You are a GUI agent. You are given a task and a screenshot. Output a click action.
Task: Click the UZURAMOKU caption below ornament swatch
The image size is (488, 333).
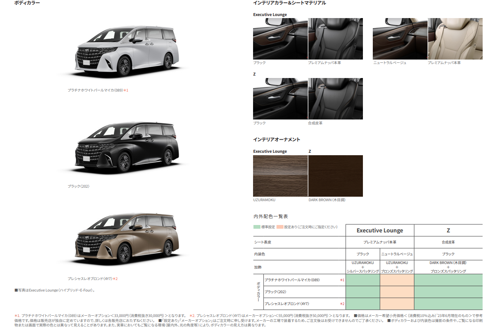264,200
